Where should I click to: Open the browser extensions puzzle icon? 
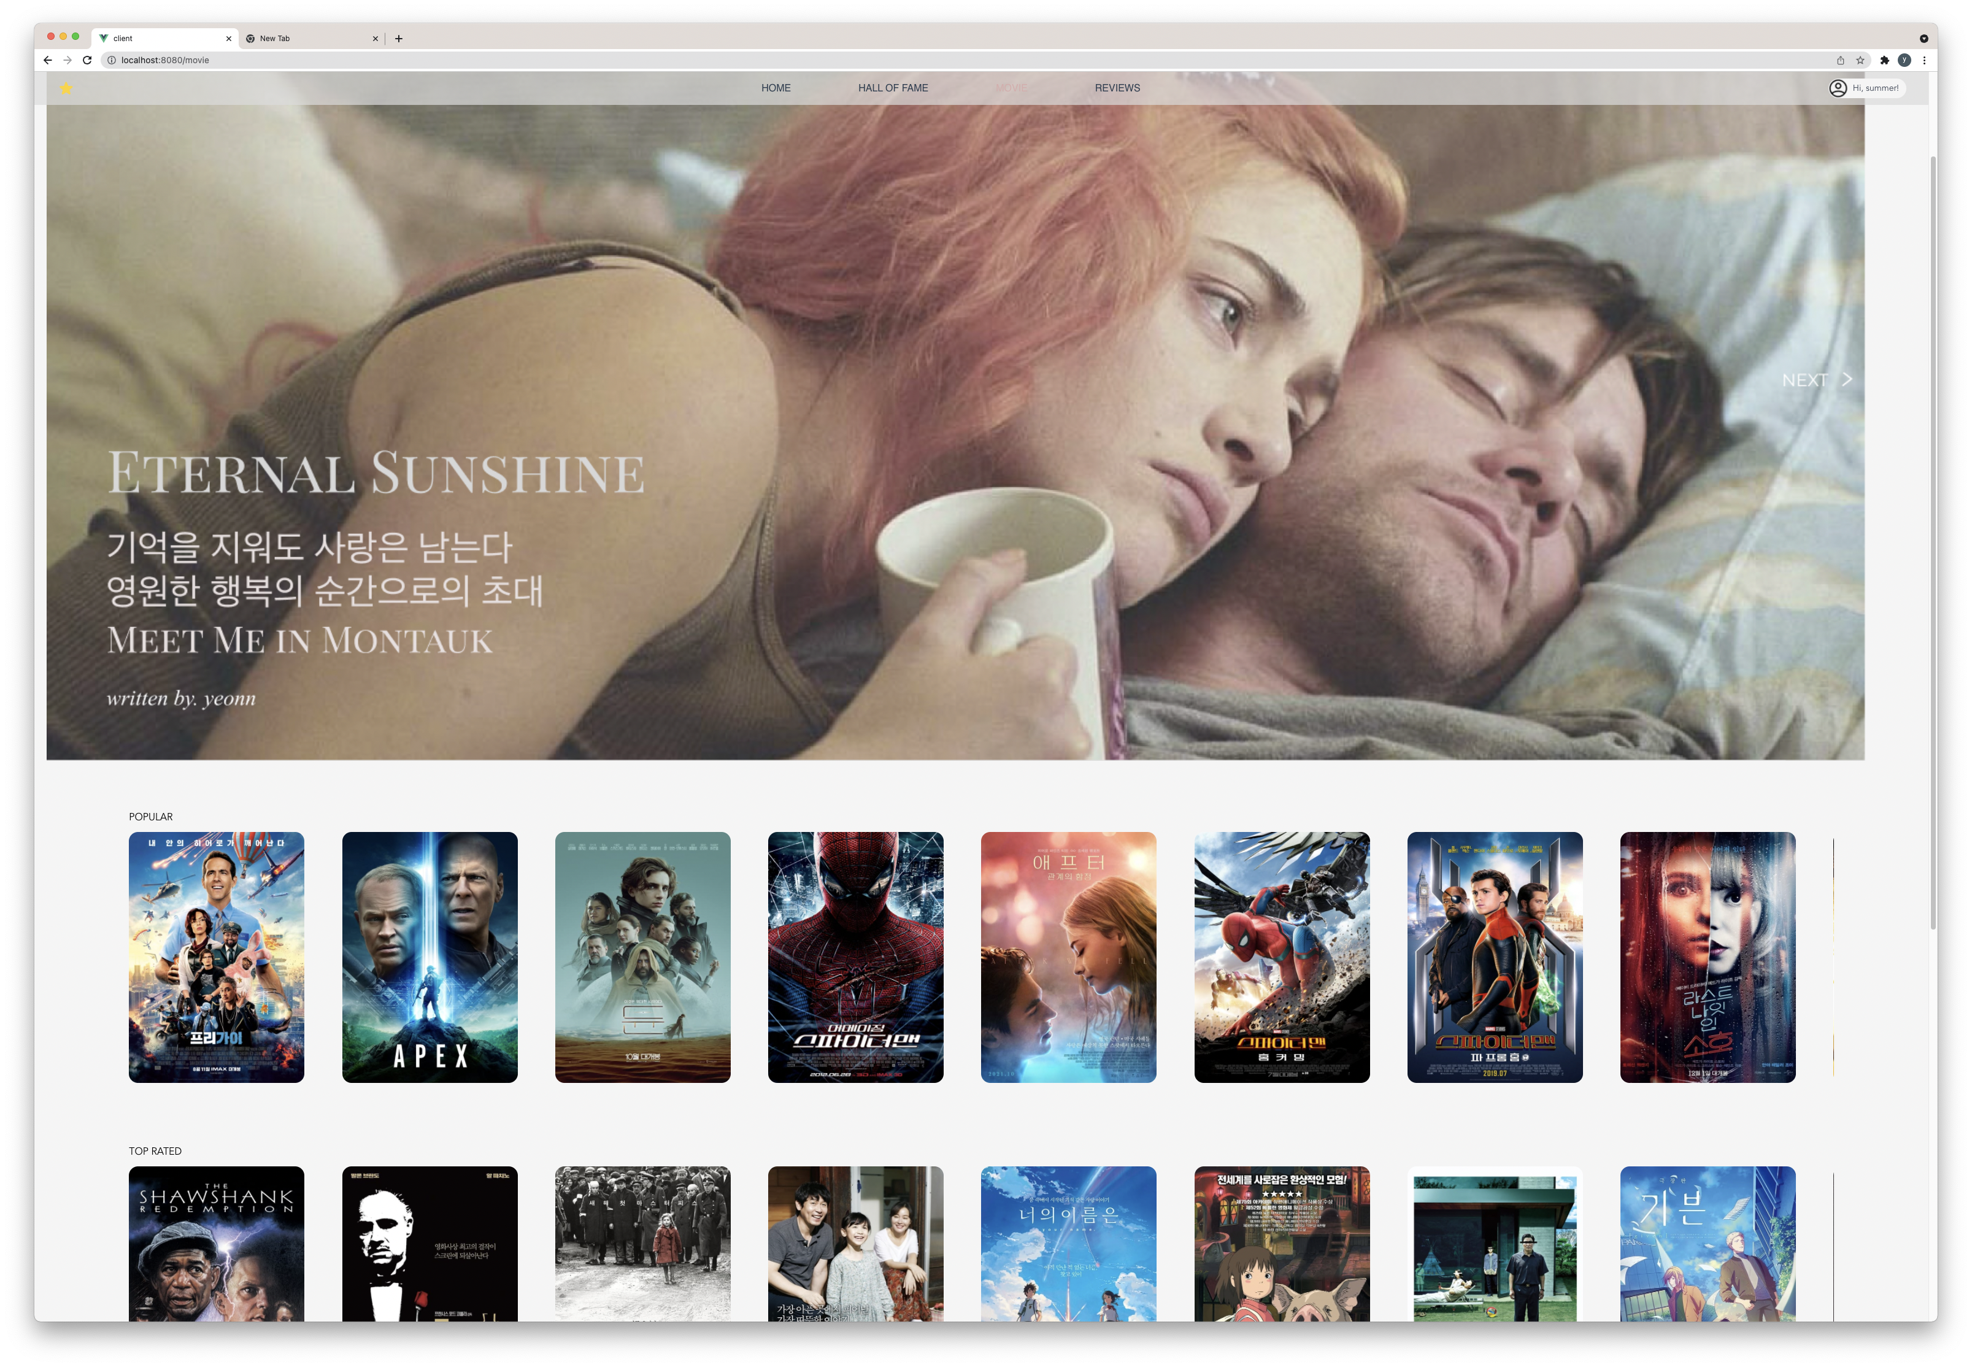[1884, 60]
